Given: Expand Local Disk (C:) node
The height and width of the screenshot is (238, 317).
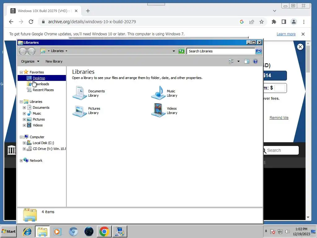Looking at the screenshot, I should click(x=24, y=143).
